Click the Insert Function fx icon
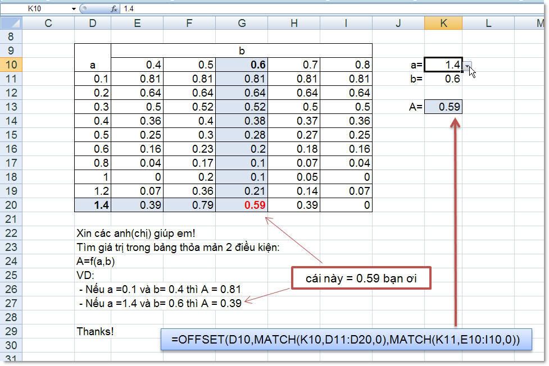This screenshot has height=366, width=549. tap(114, 8)
